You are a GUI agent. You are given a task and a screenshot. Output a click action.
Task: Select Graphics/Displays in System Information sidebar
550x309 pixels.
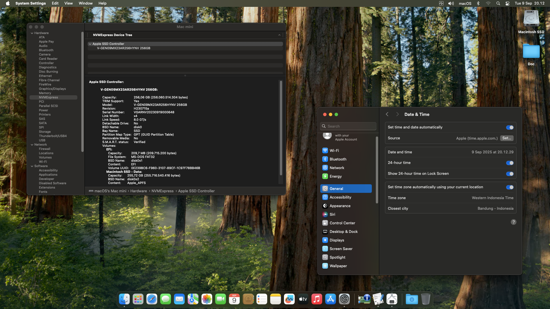[52, 89]
